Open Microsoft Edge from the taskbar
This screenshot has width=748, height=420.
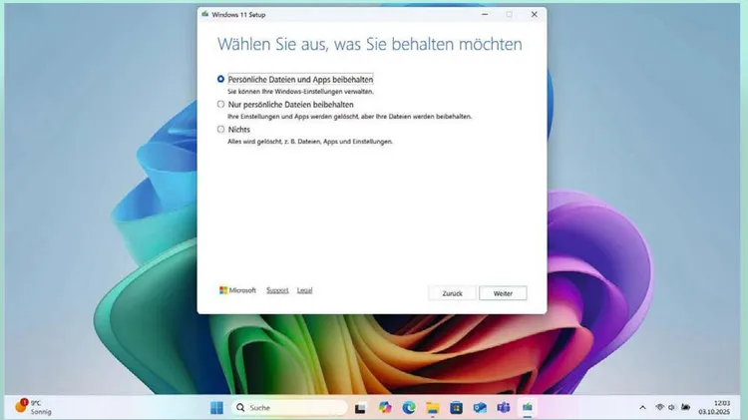[409, 407]
